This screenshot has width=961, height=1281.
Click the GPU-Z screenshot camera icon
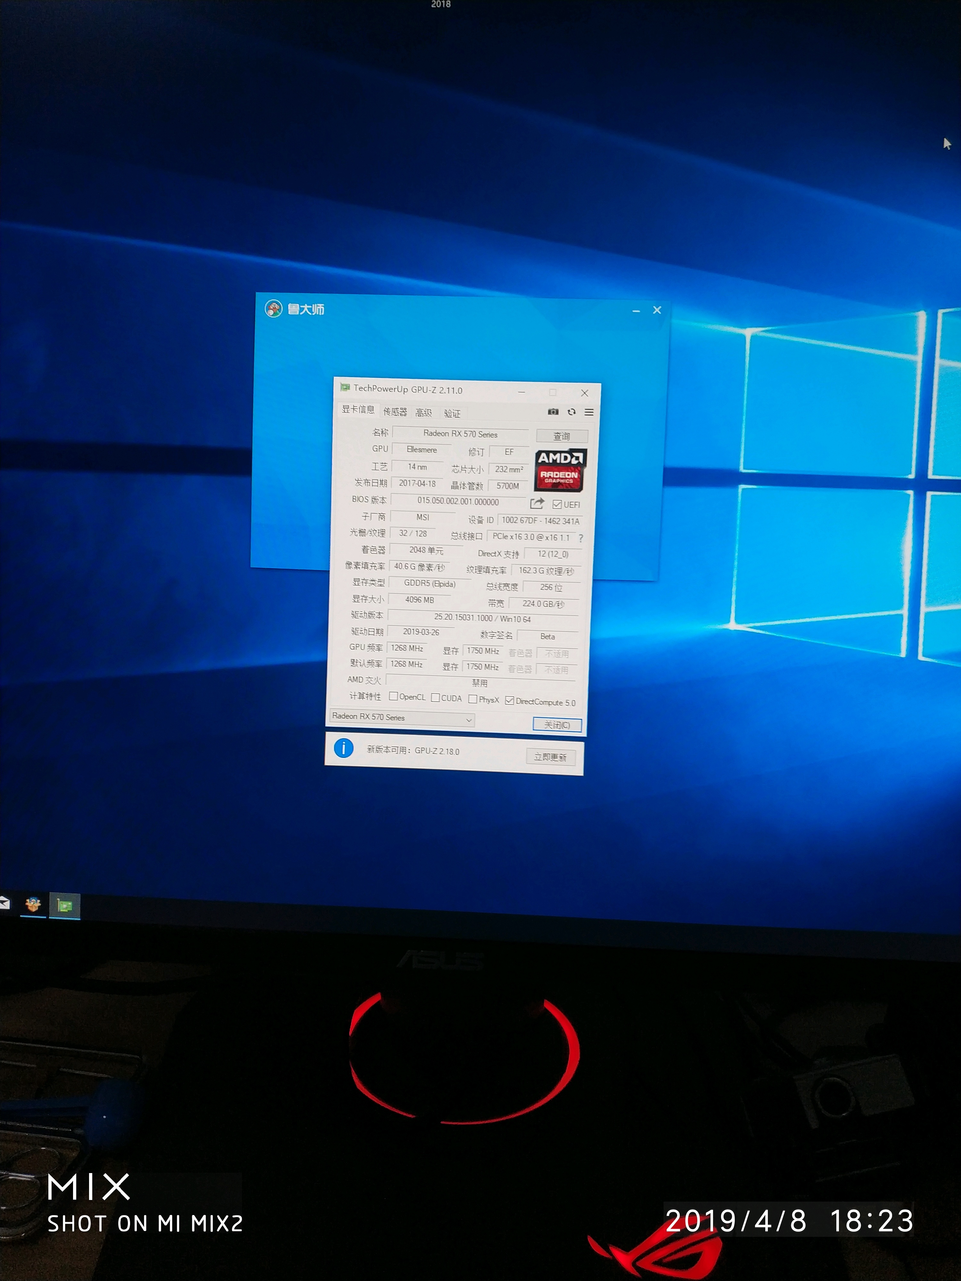pyautogui.click(x=553, y=411)
